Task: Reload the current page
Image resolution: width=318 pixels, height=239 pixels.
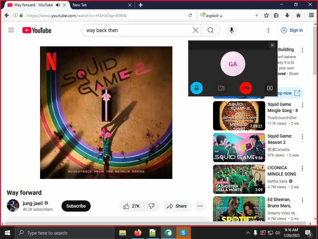Action: [190, 15]
